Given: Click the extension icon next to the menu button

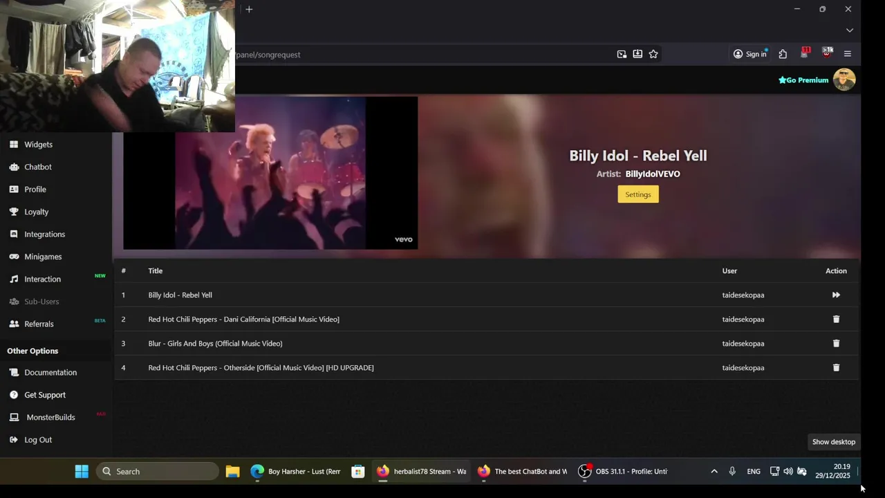Looking at the screenshot, I should pos(827,53).
